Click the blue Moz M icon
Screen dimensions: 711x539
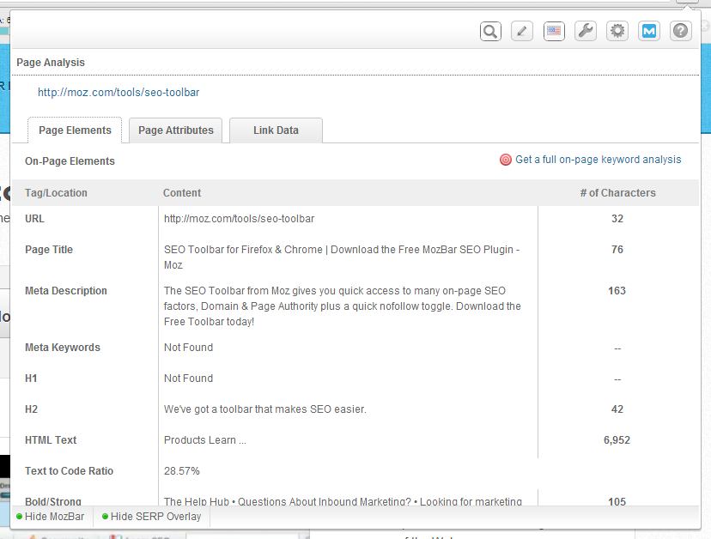click(x=649, y=31)
